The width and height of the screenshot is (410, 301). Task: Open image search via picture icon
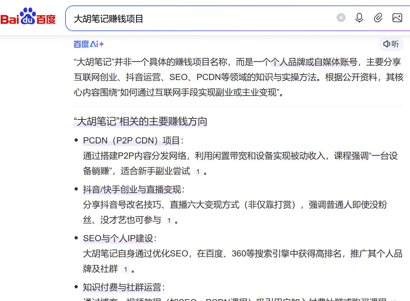pyautogui.click(x=397, y=18)
